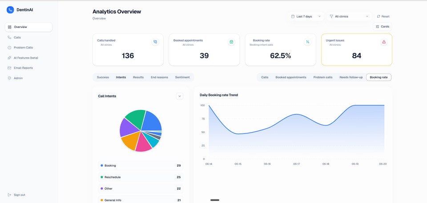The height and width of the screenshot is (203, 427).
Task: Click the 62.5% Booking rate value
Action: coord(281,56)
